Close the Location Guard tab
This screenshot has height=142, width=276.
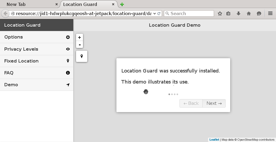pos(113,4)
